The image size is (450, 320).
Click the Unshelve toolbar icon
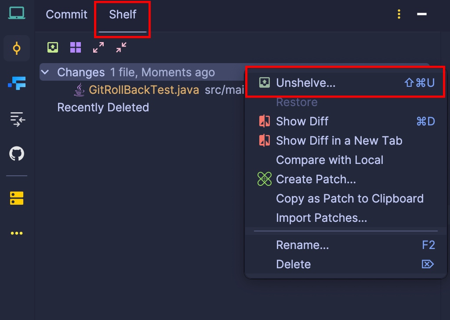(x=53, y=47)
